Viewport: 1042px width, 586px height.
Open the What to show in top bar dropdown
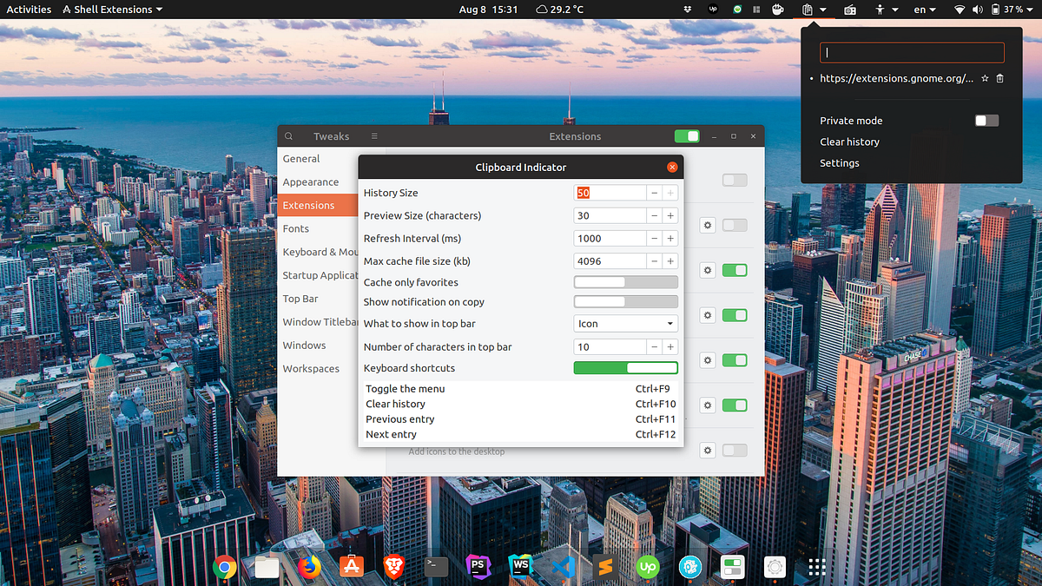(x=625, y=323)
